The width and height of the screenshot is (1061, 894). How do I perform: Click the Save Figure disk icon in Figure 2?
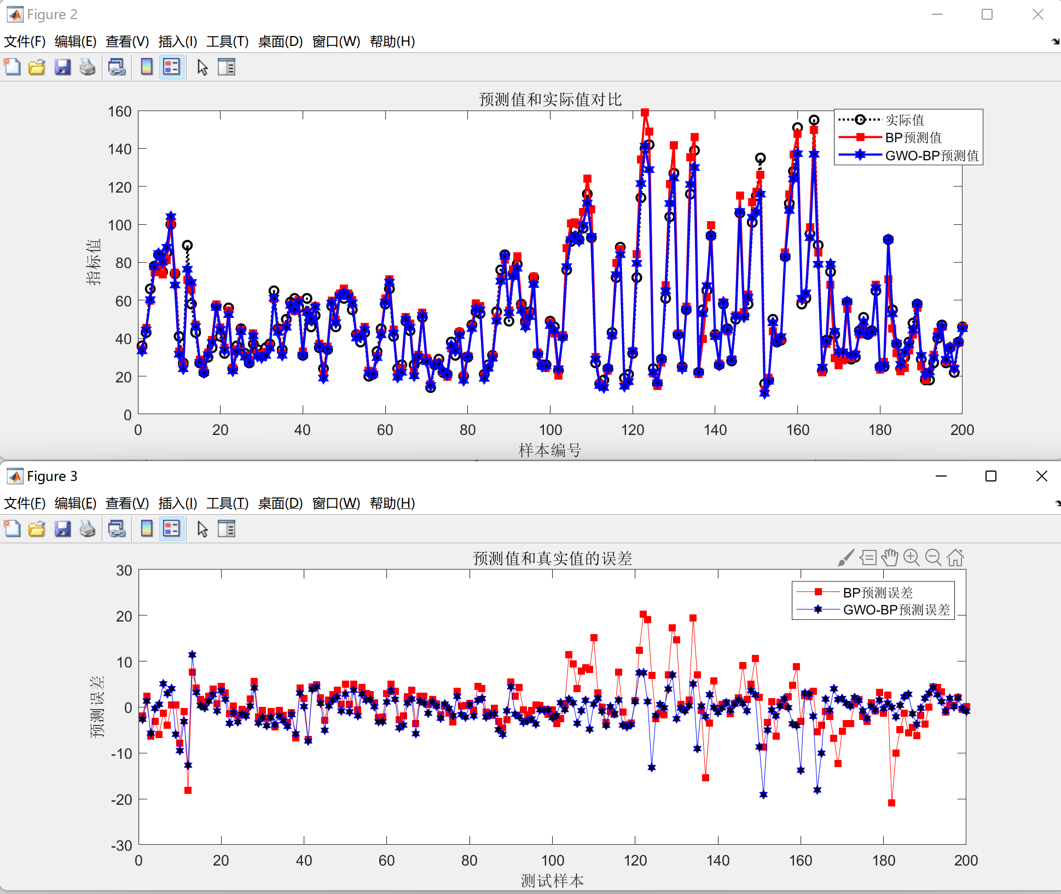tap(62, 67)
